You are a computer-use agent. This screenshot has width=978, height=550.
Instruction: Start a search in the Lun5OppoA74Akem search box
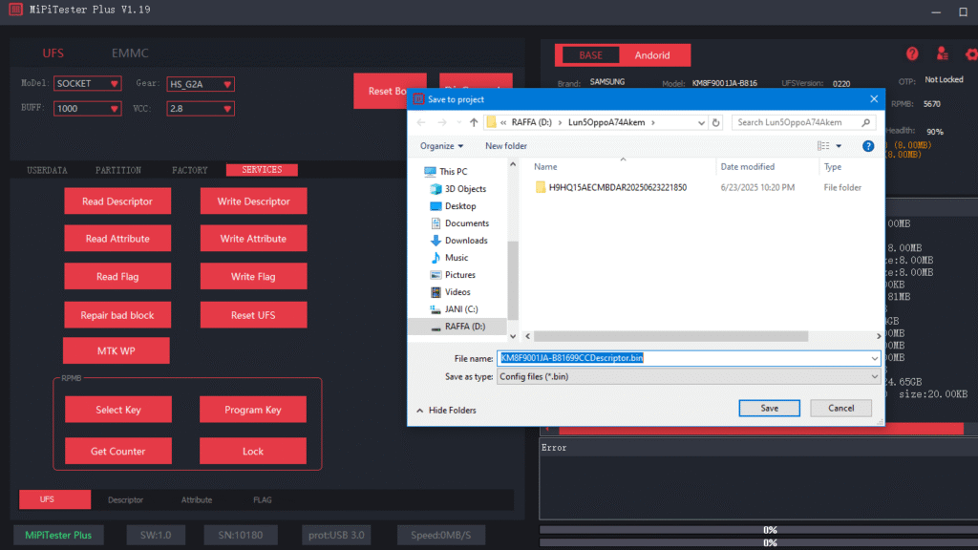tap(797, 122)
